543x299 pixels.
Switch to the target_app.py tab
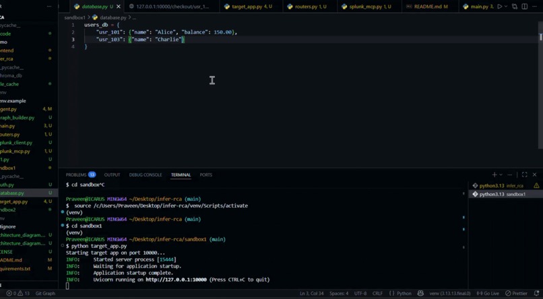248,7
